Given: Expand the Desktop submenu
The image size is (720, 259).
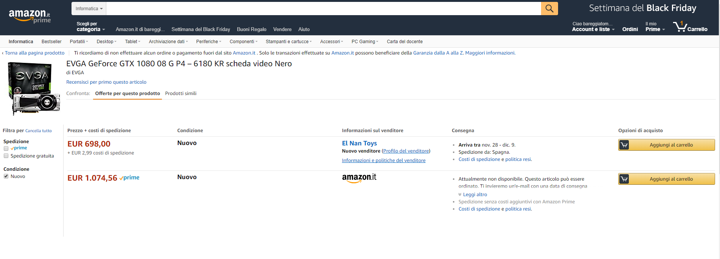Looking at the screenshot, I should pyautogui.click(x=106, y=42).
